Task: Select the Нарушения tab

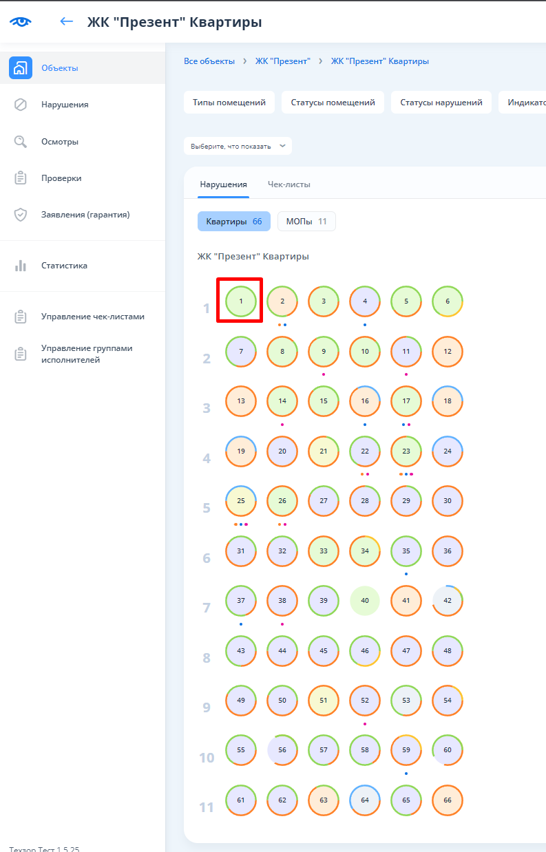Action: pos(223,184)
